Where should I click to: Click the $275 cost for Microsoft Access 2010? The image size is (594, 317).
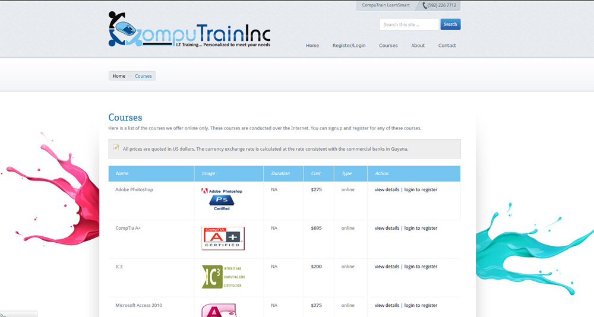click(x=317, y=305)
